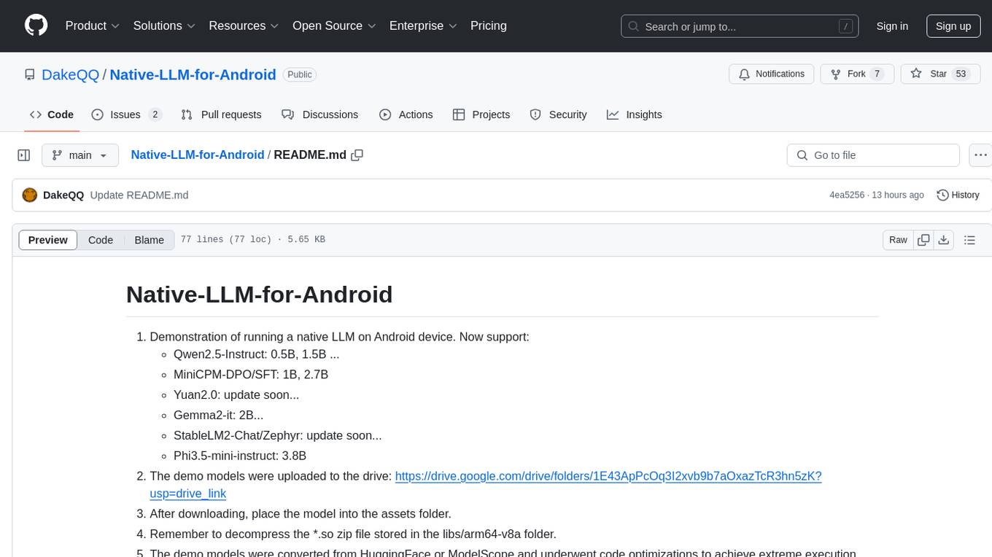The image size is (992, 557).
Task: Open the Resources dropdown
Action: coord(244,26)
